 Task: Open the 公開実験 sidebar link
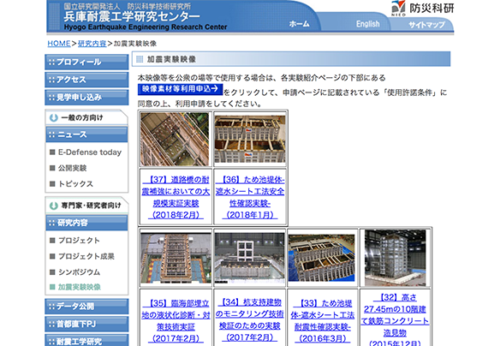pyautogui.click(x=72, y=168)
